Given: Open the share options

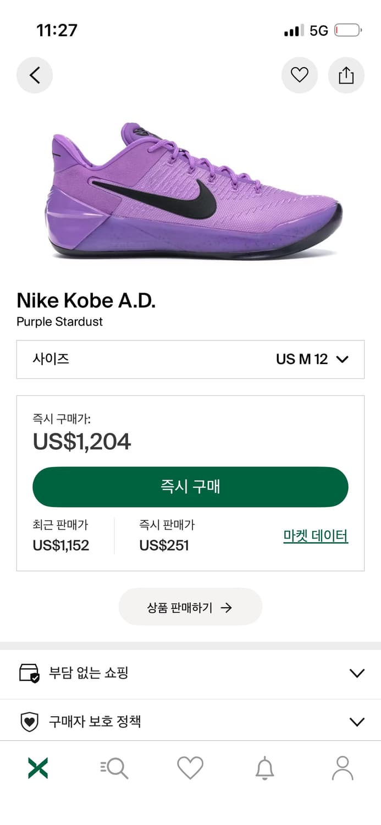Looking at the screenshot, I should [346, 75].
